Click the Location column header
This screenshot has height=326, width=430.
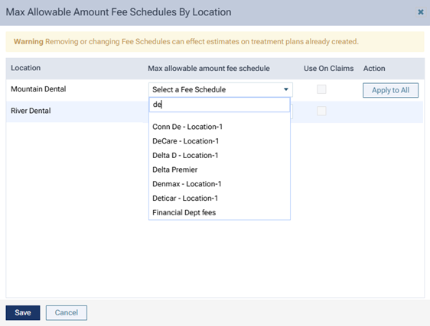[26, 68]
